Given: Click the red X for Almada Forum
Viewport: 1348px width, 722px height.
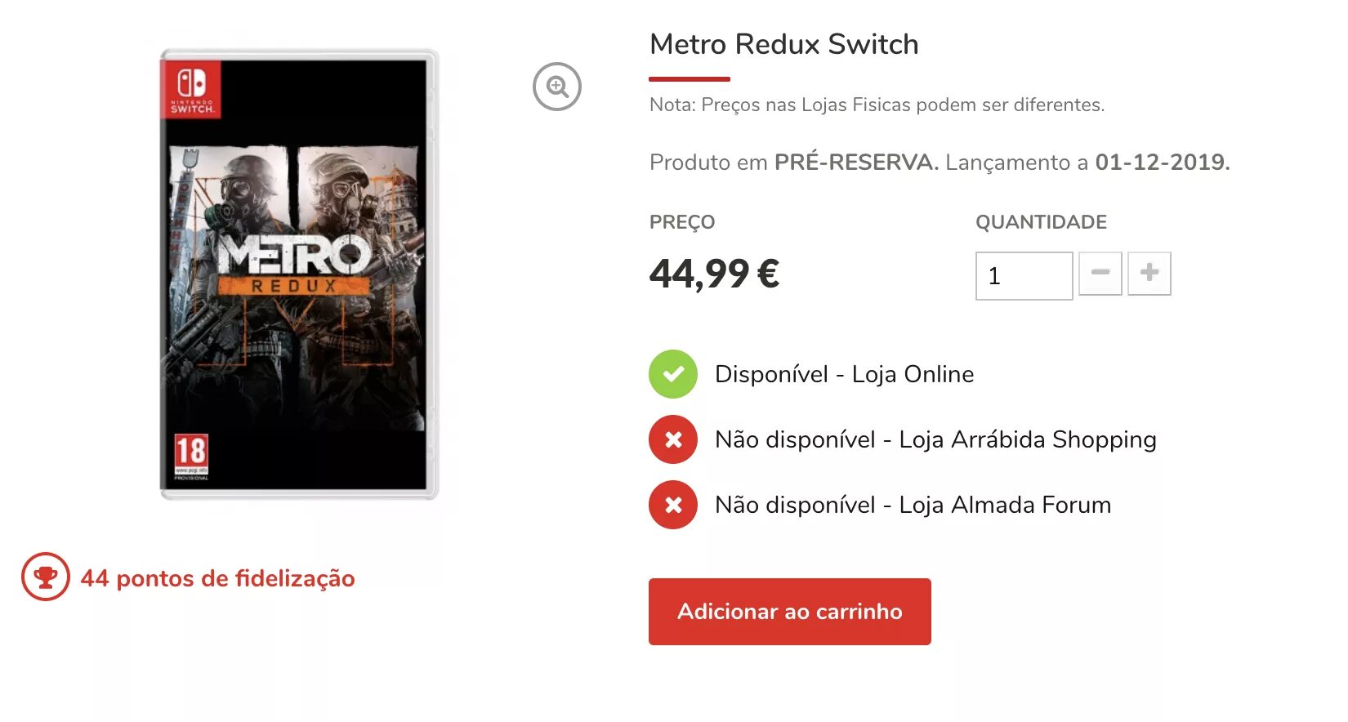Looking at the screenshot, I should click(x=673, y=505).
